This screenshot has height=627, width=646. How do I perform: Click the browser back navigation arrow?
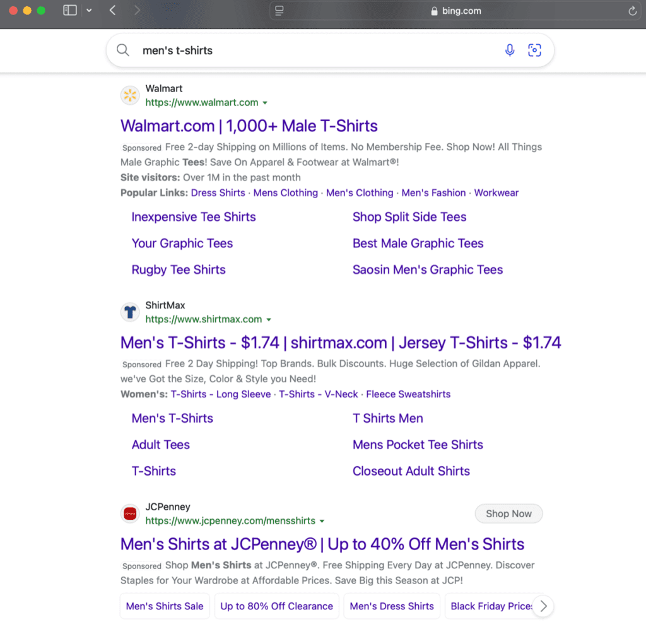click(112, 10)
